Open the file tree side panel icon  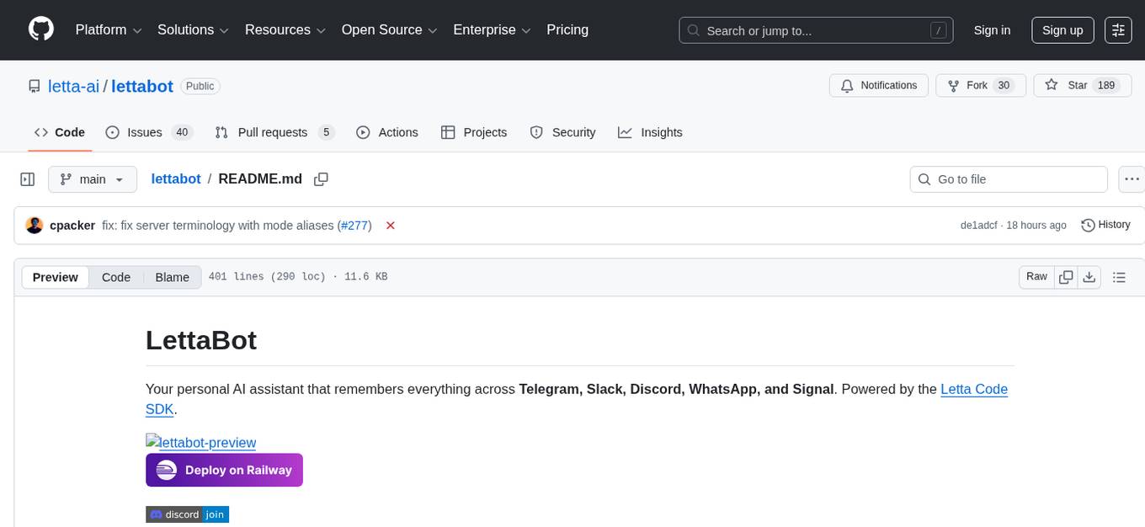[27, 178]
